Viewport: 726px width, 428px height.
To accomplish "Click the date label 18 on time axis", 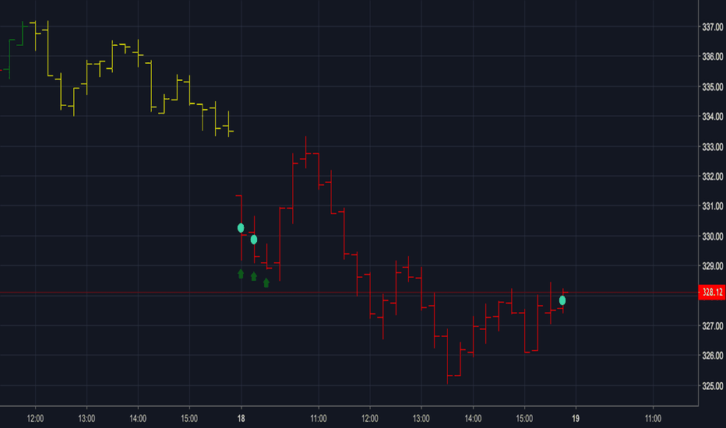I will [241, 419].
